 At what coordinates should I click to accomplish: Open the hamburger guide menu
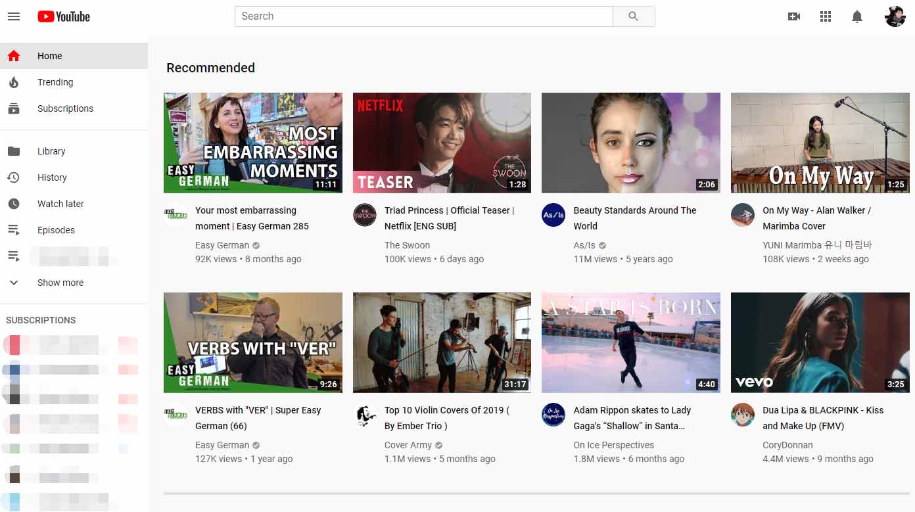coord(14,16)
